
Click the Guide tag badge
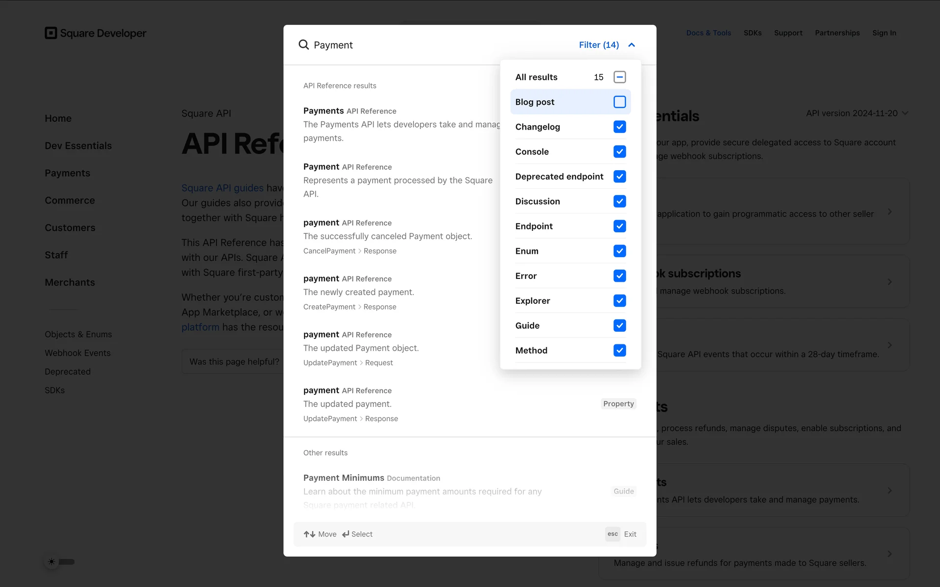(623, 491)
